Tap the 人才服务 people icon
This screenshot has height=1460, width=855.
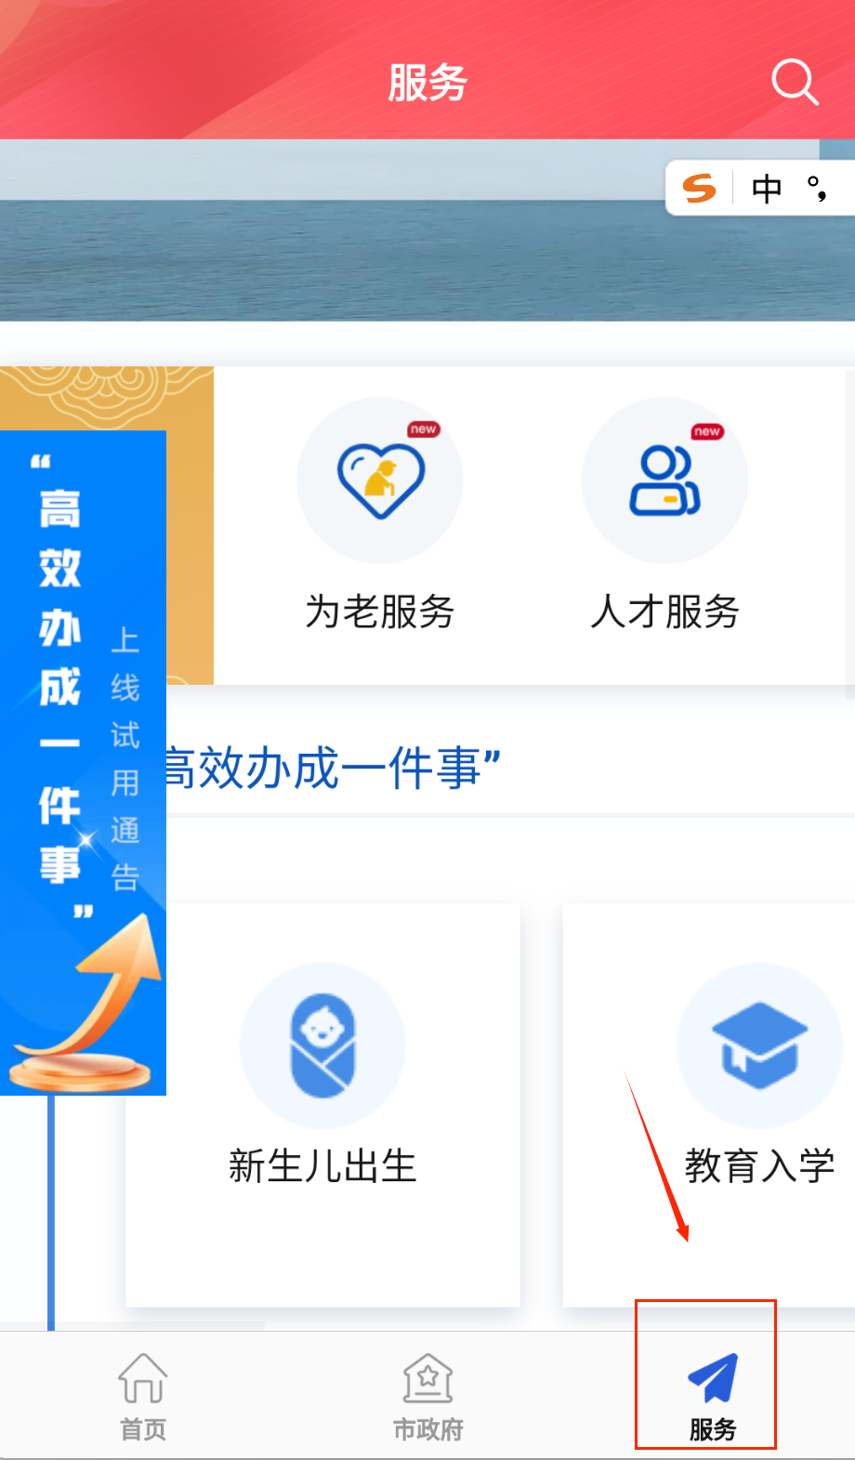click(664, 480)
